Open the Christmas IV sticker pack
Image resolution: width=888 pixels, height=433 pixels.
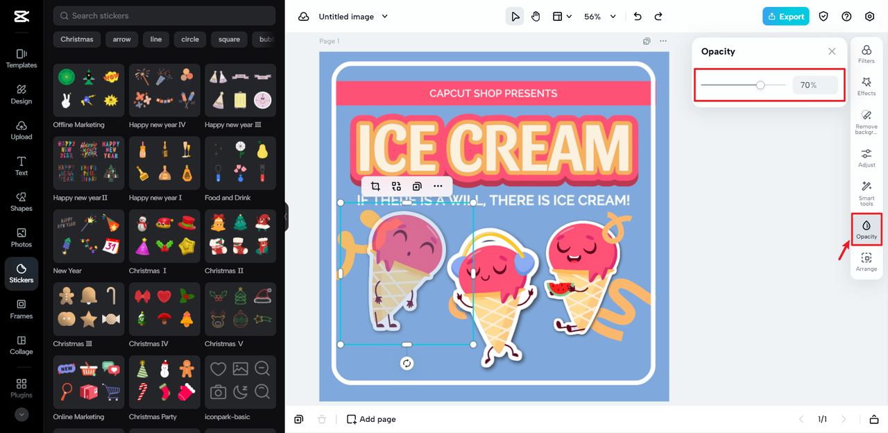[x=164, y=315]
